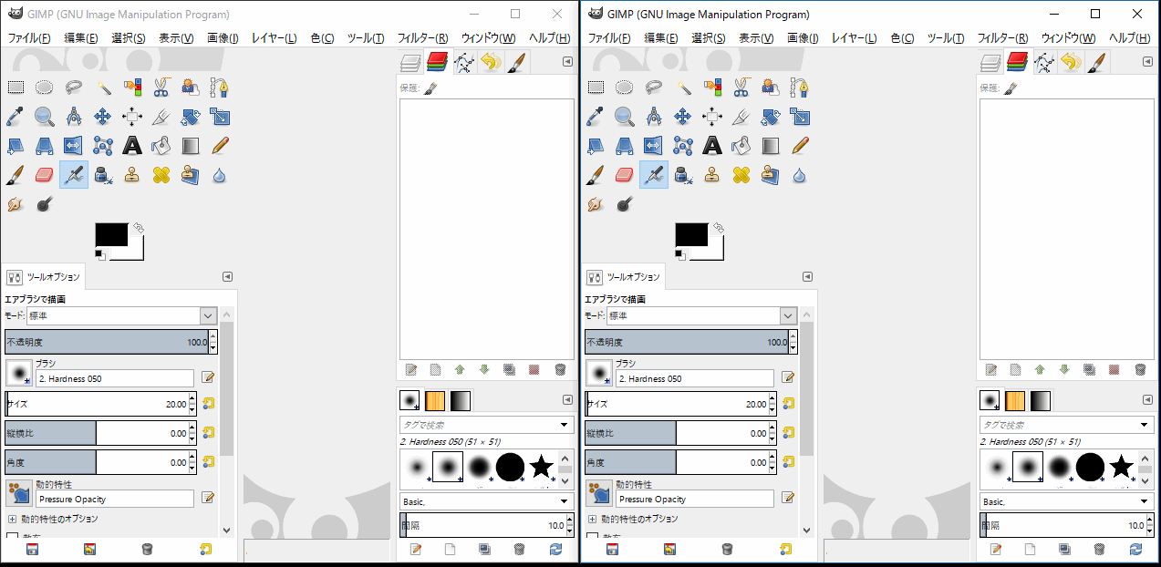Select Measure compass tool in right GIMP window
This screenshot has width=1161, height=567.
654,117
